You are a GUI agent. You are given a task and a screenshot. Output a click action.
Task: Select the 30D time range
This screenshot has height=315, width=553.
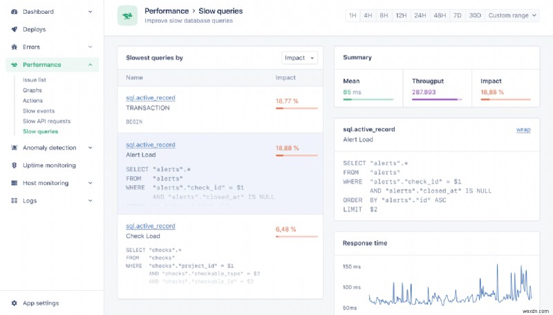475,15
